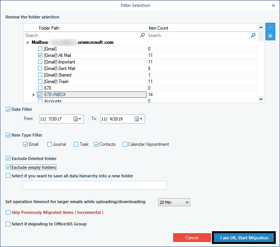Open the 20 Min timeout dropdown
Viewport: 280px width, 247px height.
tap(174, 202)
